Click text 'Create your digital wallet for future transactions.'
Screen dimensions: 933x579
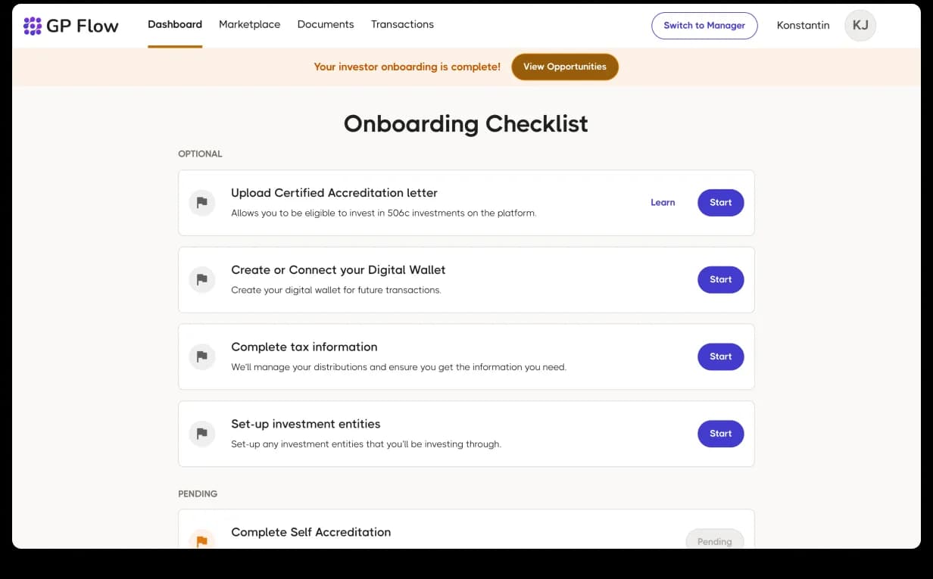click(x=336, y=290)
